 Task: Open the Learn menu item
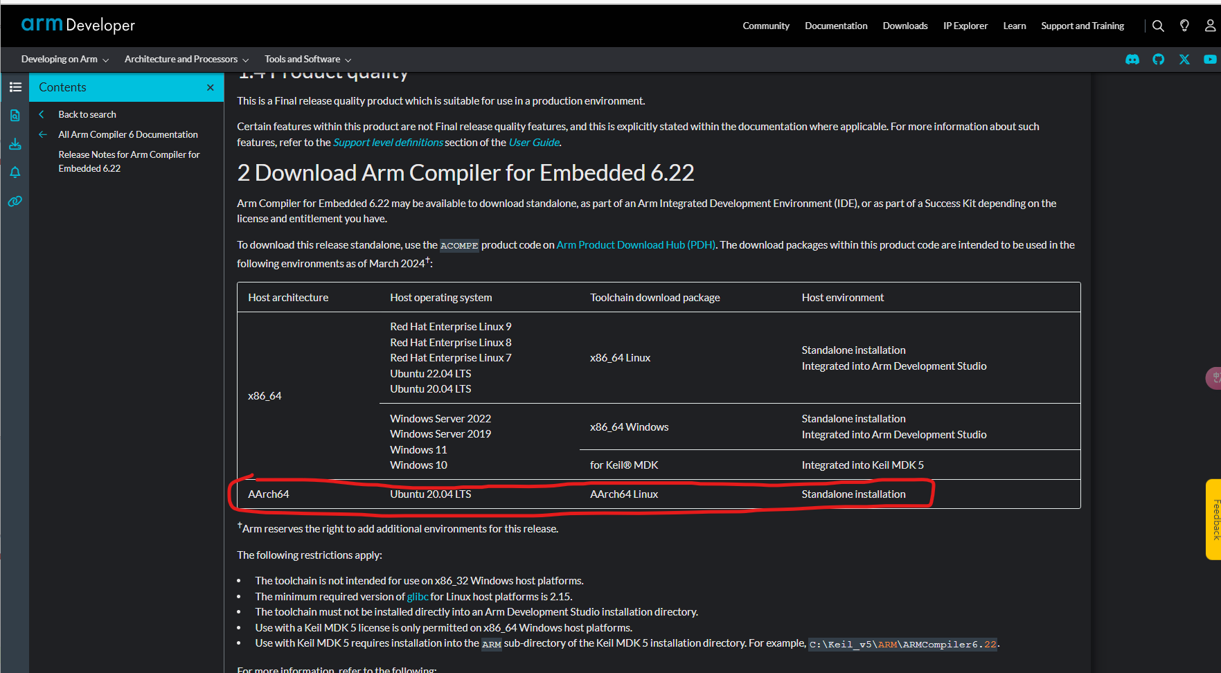click(x=1015, y=26)
